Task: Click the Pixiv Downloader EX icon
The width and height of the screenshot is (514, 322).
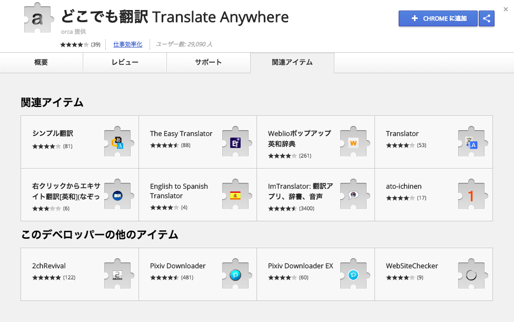Action: click(x=354, y=274)
